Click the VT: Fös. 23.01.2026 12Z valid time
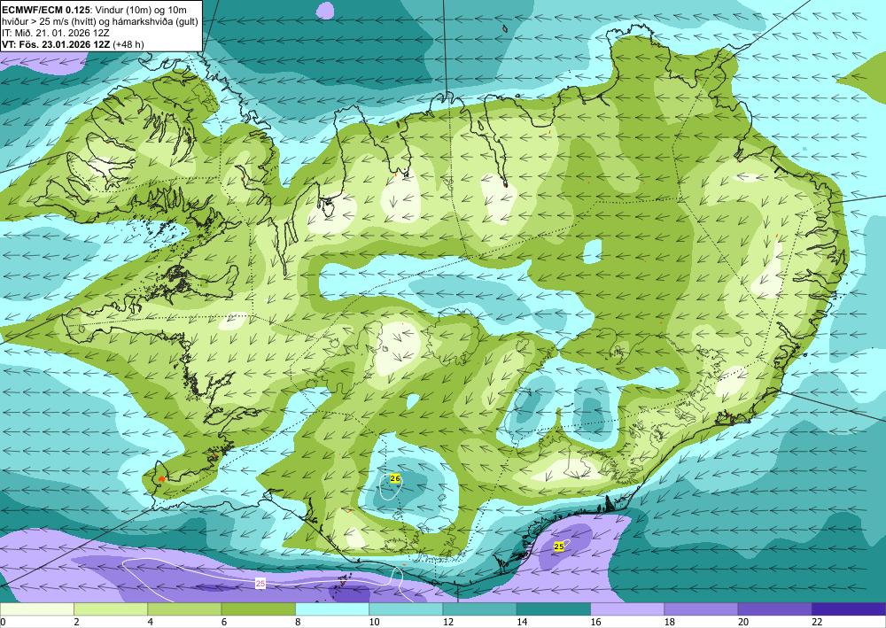The image size is (886, 628). (x=57, y=44)
